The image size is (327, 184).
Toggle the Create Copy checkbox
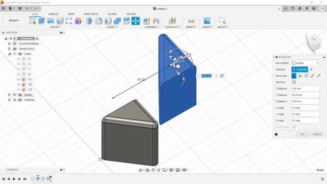click(x=294, y=127)
